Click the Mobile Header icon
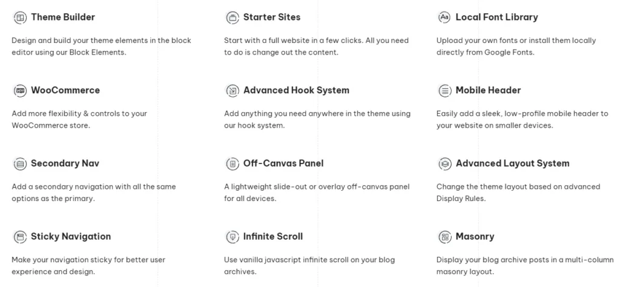The height and width of the screenshot is (287, 620). [445, 91]
